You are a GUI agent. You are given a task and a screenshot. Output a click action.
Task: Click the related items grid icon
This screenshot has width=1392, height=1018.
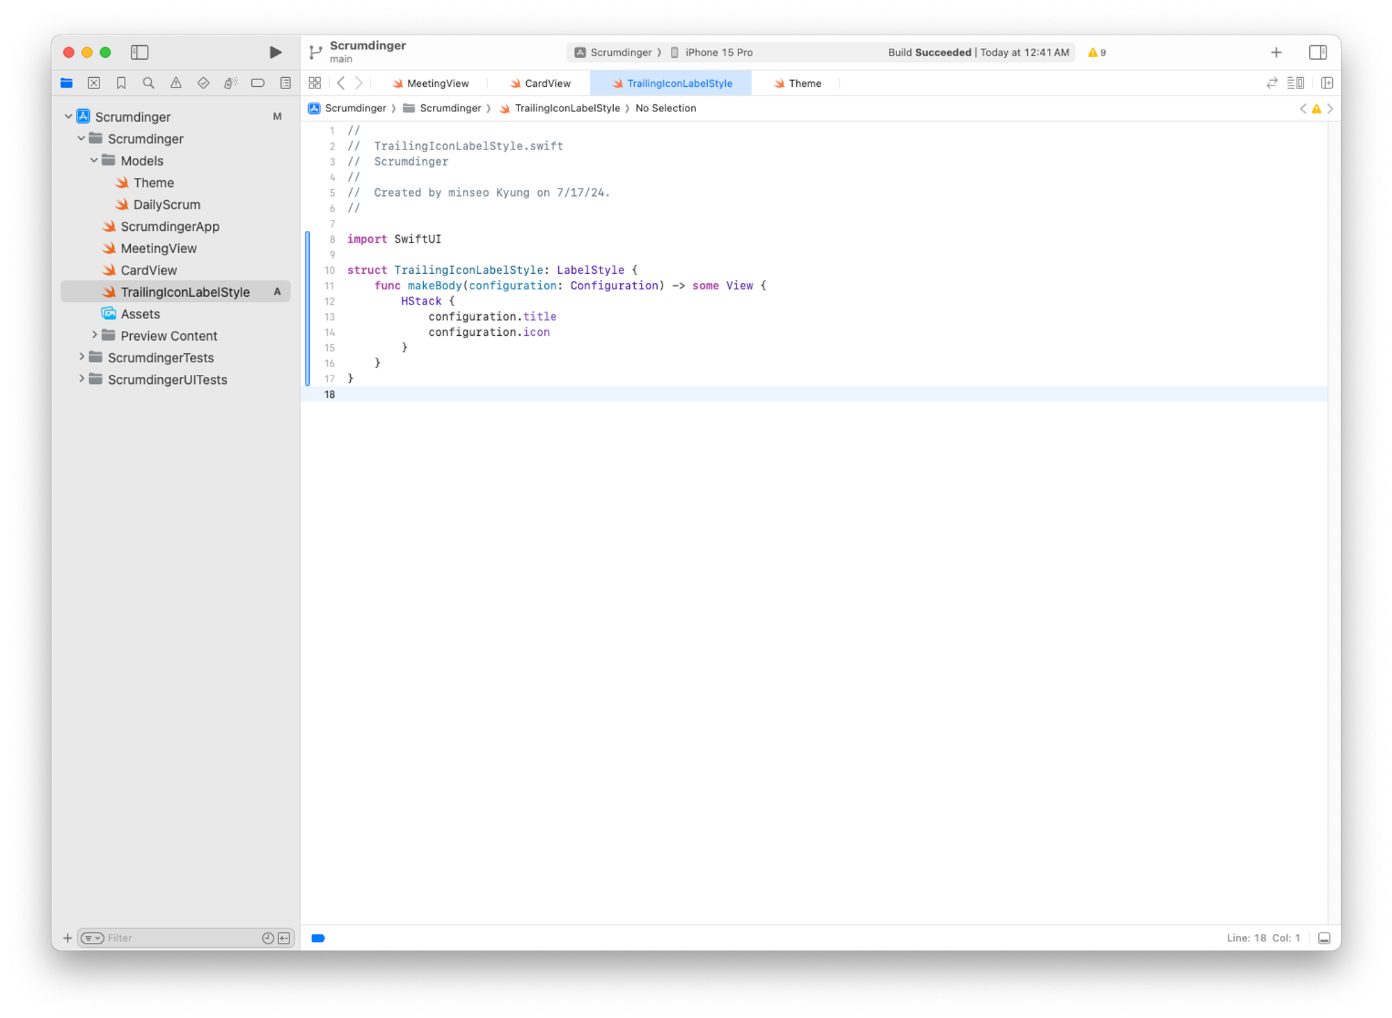315,83
